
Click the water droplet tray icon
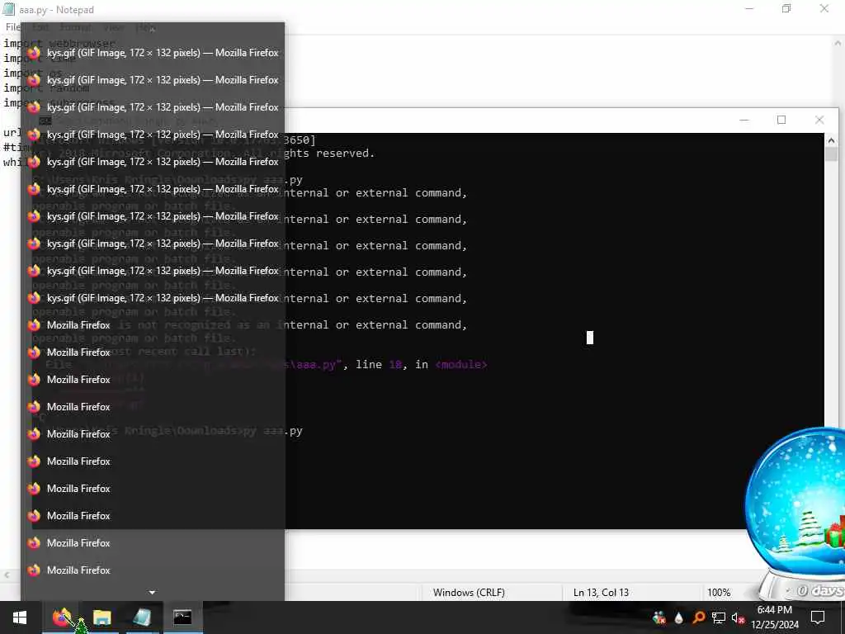pyautogui.click(x=678, y=617)
